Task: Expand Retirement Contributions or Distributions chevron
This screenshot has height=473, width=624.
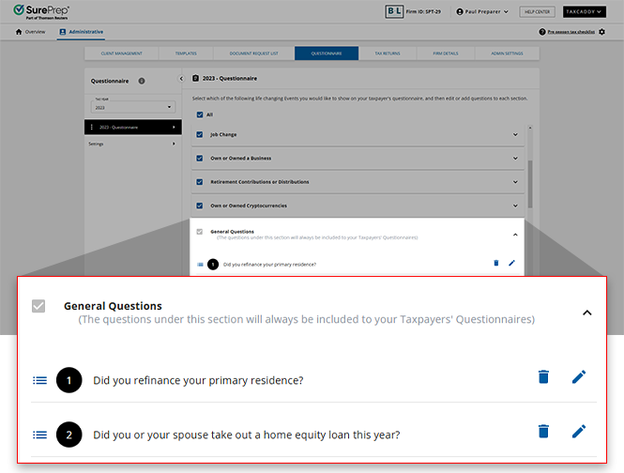Action: click(515, 182)
